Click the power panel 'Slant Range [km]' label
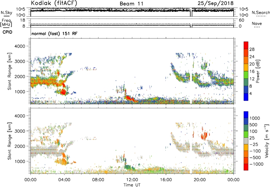270x187 pixels. click(9, 71)
